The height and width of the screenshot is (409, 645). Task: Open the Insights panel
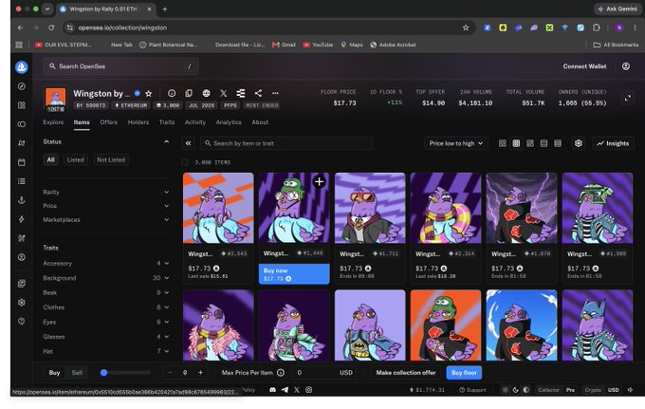point(613,143)
